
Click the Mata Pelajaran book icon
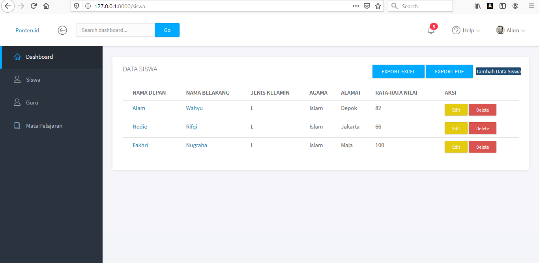click(17, 125)
